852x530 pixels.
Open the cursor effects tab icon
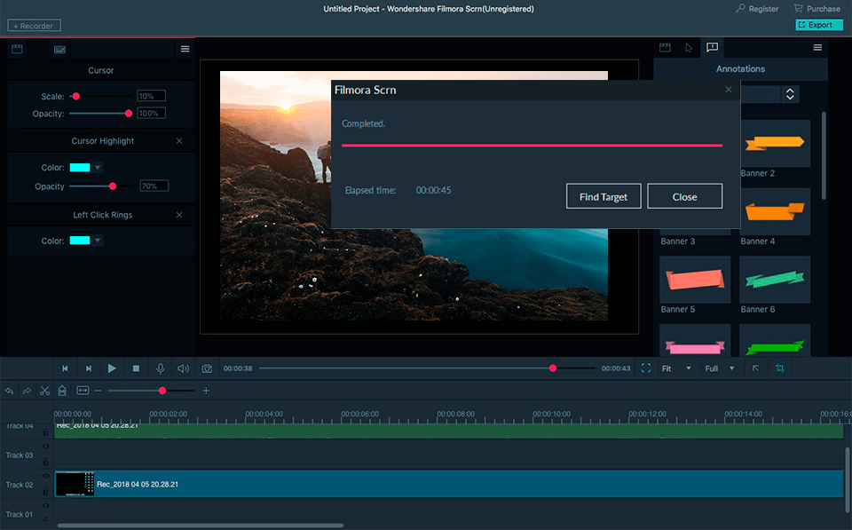(688, 48)
